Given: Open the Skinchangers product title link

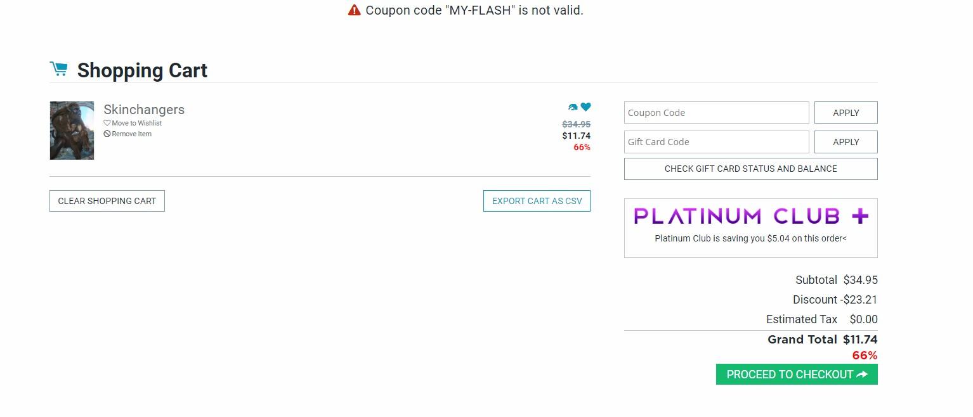Looking at the screenshot, I should pyautogui.click(x=144, y=110).
